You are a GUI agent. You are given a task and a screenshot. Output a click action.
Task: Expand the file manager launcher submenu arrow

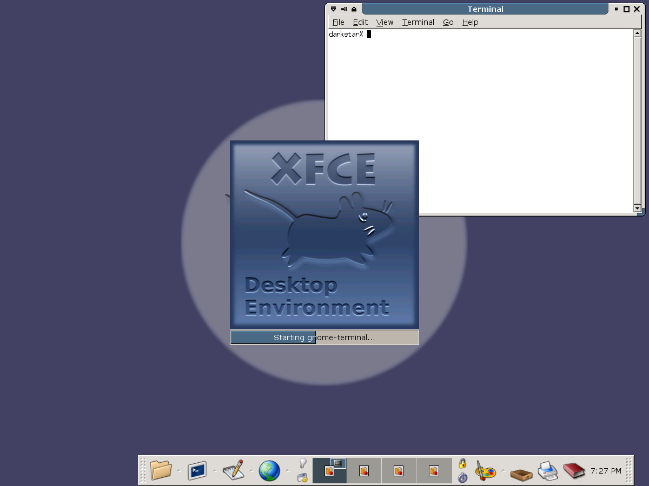[x=178, y=471]
